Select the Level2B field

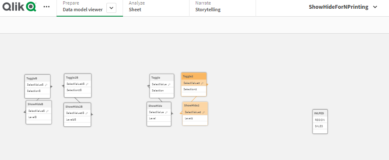pos(77,119)
